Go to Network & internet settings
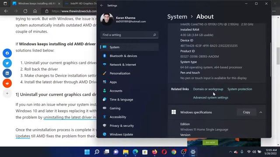The image size is (280, 157). point(129,65)
